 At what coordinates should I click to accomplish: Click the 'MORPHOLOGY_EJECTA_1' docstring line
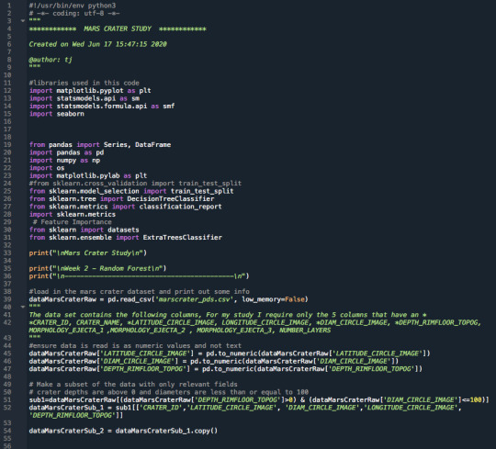(180, 331)
